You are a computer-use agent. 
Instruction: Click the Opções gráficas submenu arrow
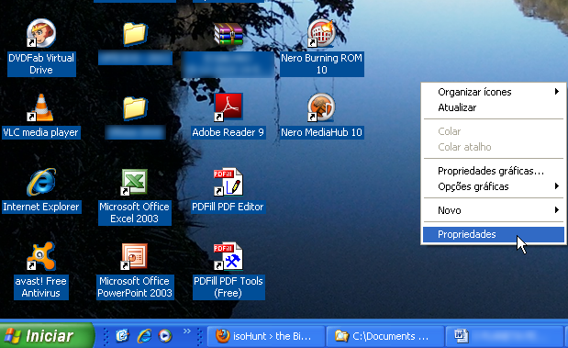point(557,186)
